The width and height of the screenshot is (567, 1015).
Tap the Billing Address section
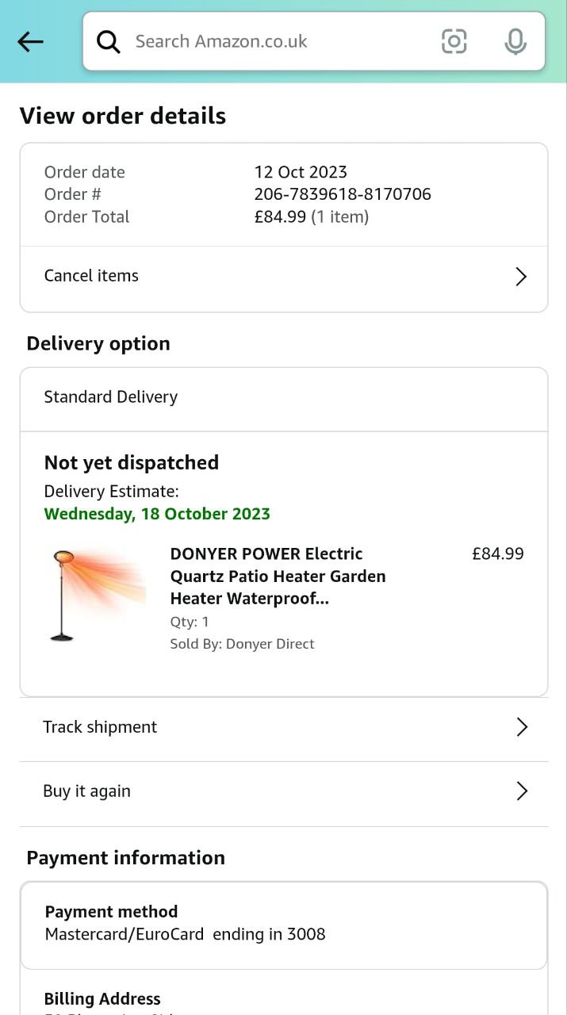tap(102, 999)
